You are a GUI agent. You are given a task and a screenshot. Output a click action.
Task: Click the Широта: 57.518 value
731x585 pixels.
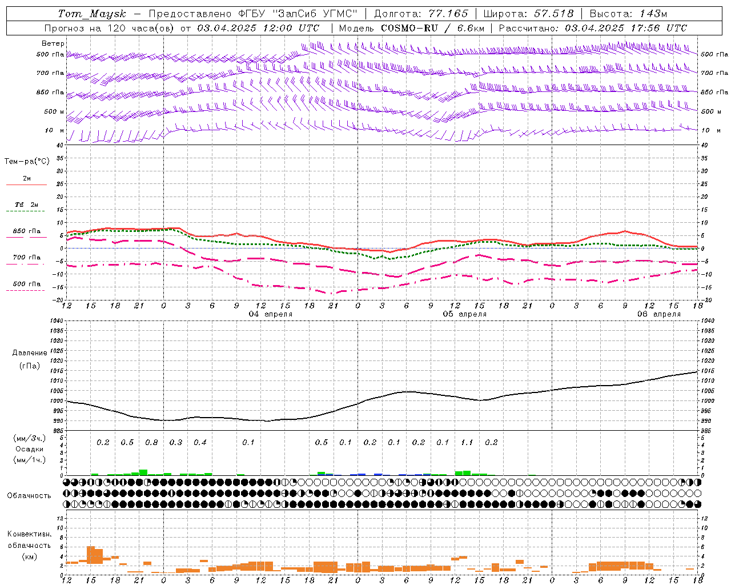(528, 14)
